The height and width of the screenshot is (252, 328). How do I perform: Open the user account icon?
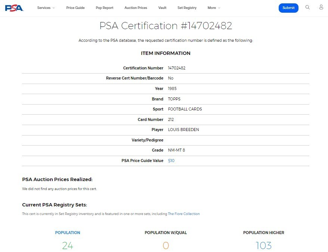pos(321,7)
